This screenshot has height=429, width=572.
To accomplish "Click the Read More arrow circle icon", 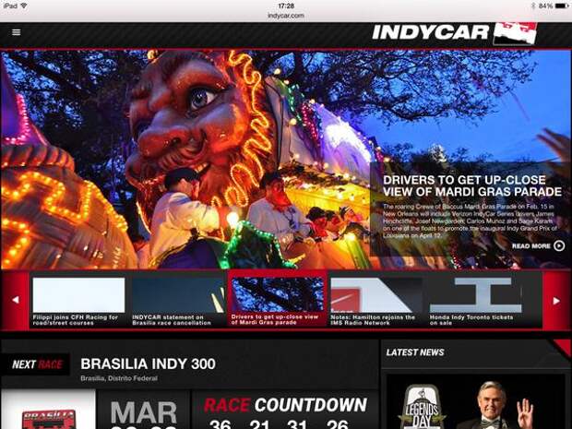I will click(x=559, y=246).
